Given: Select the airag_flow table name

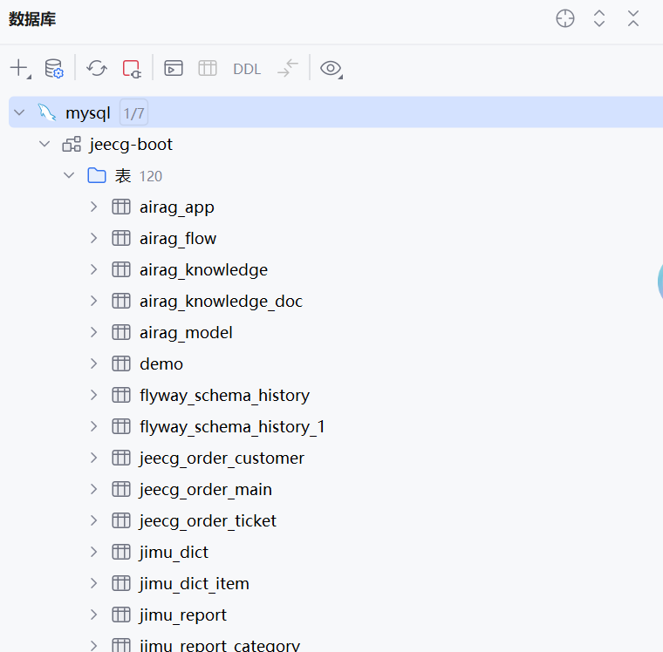Looking at the screenshot, I should (178, 239).
